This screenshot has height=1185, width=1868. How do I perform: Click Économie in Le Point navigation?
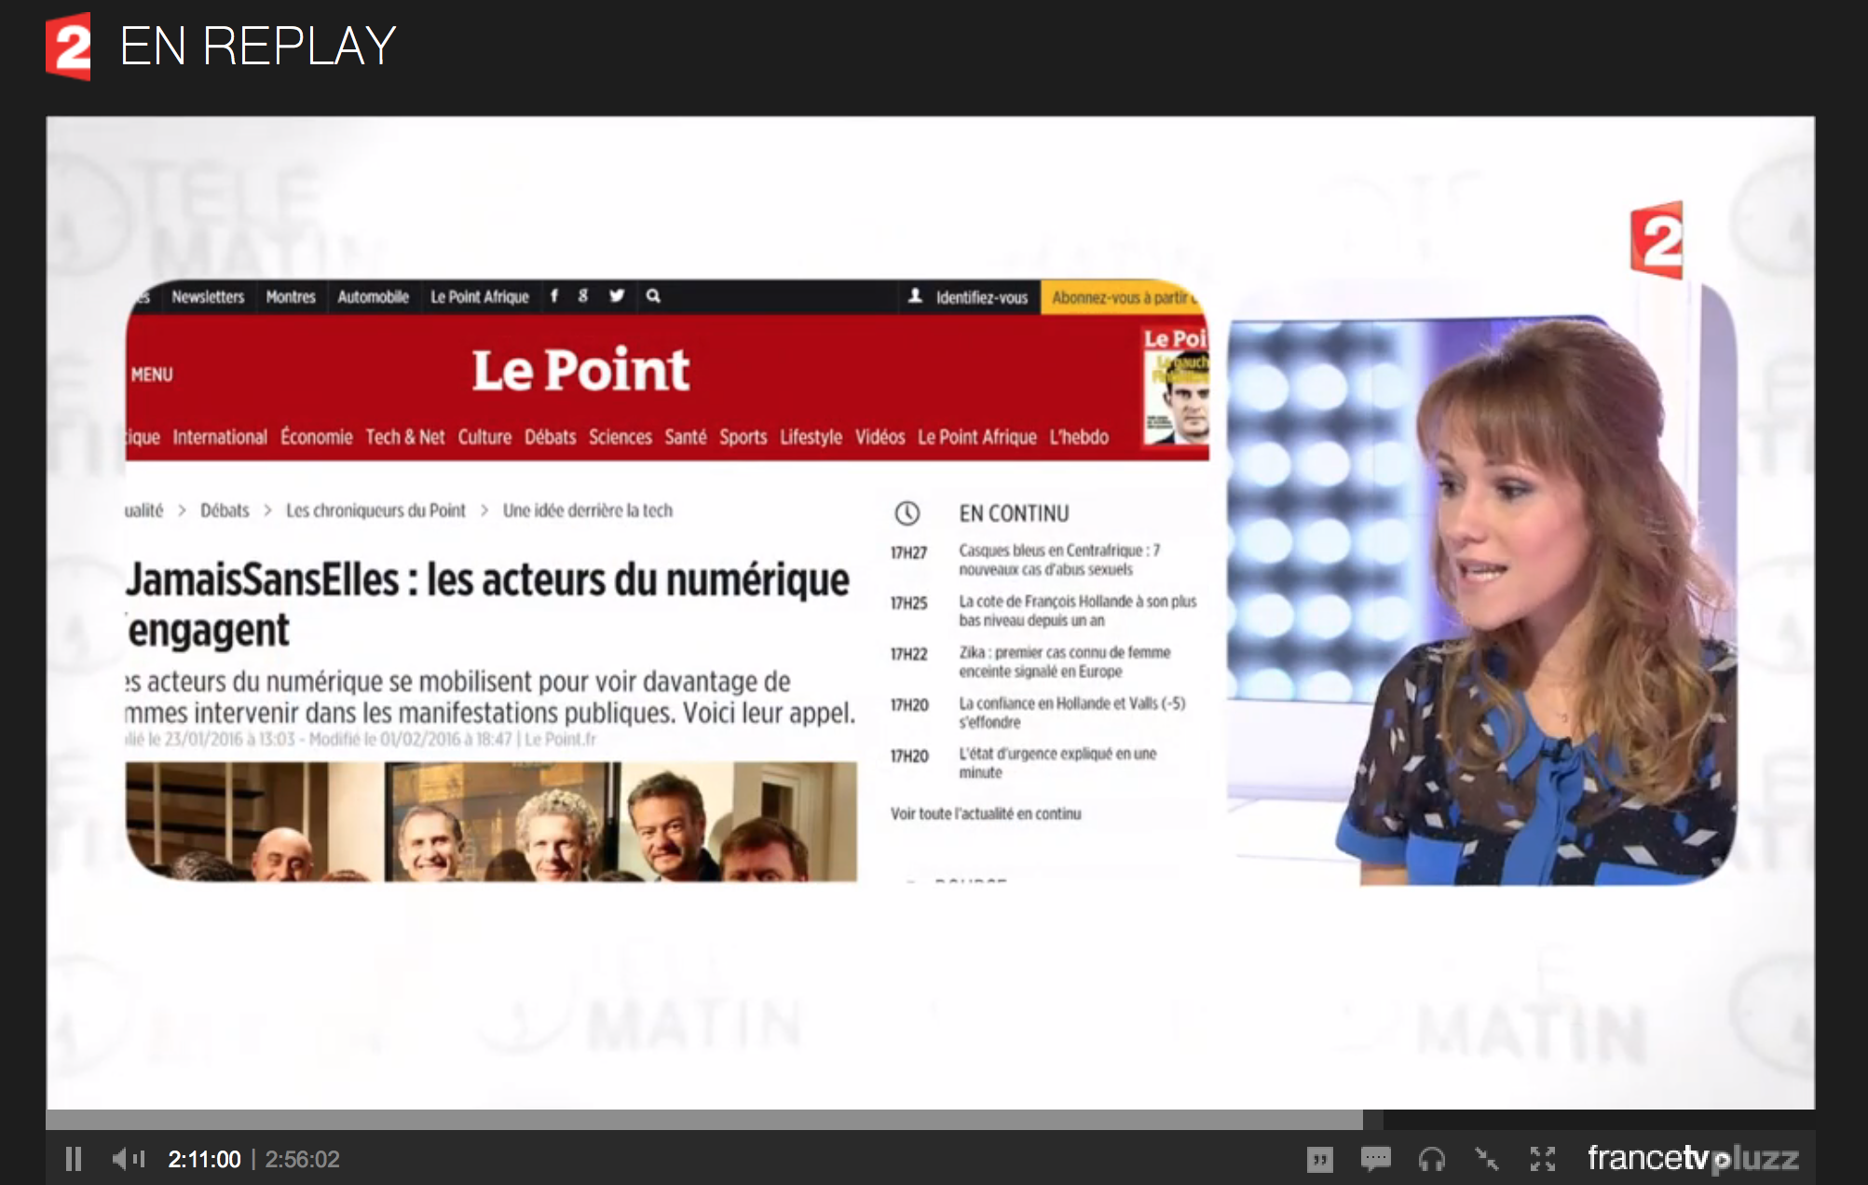coord(317,437)
